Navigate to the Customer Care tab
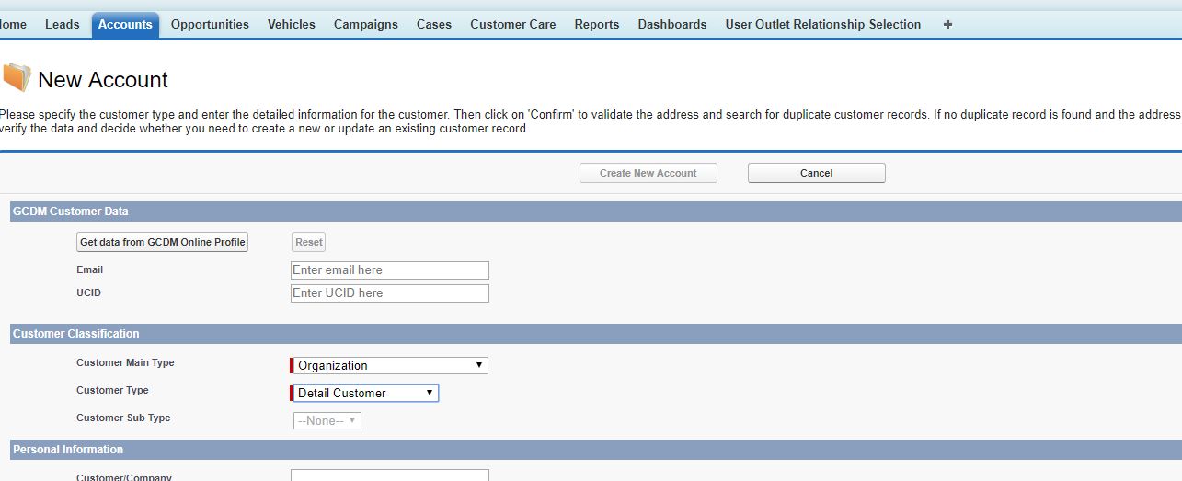Viewport: 1182px width, 481px height. (x=512, y=25)
